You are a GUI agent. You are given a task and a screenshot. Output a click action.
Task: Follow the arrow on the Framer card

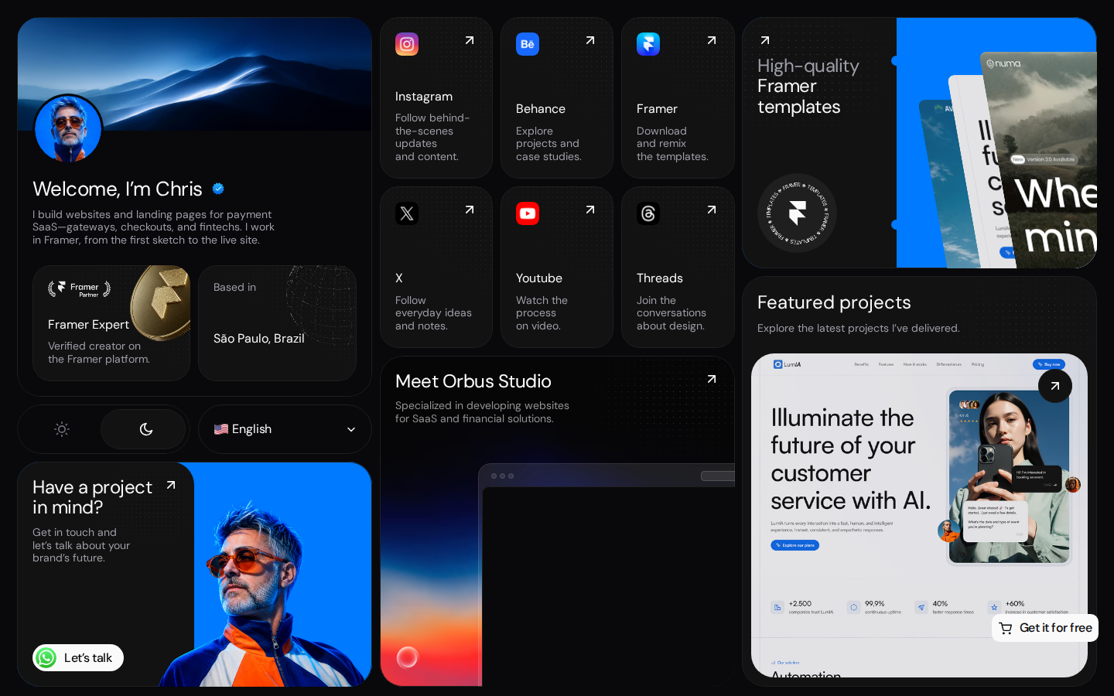[712, 40]
